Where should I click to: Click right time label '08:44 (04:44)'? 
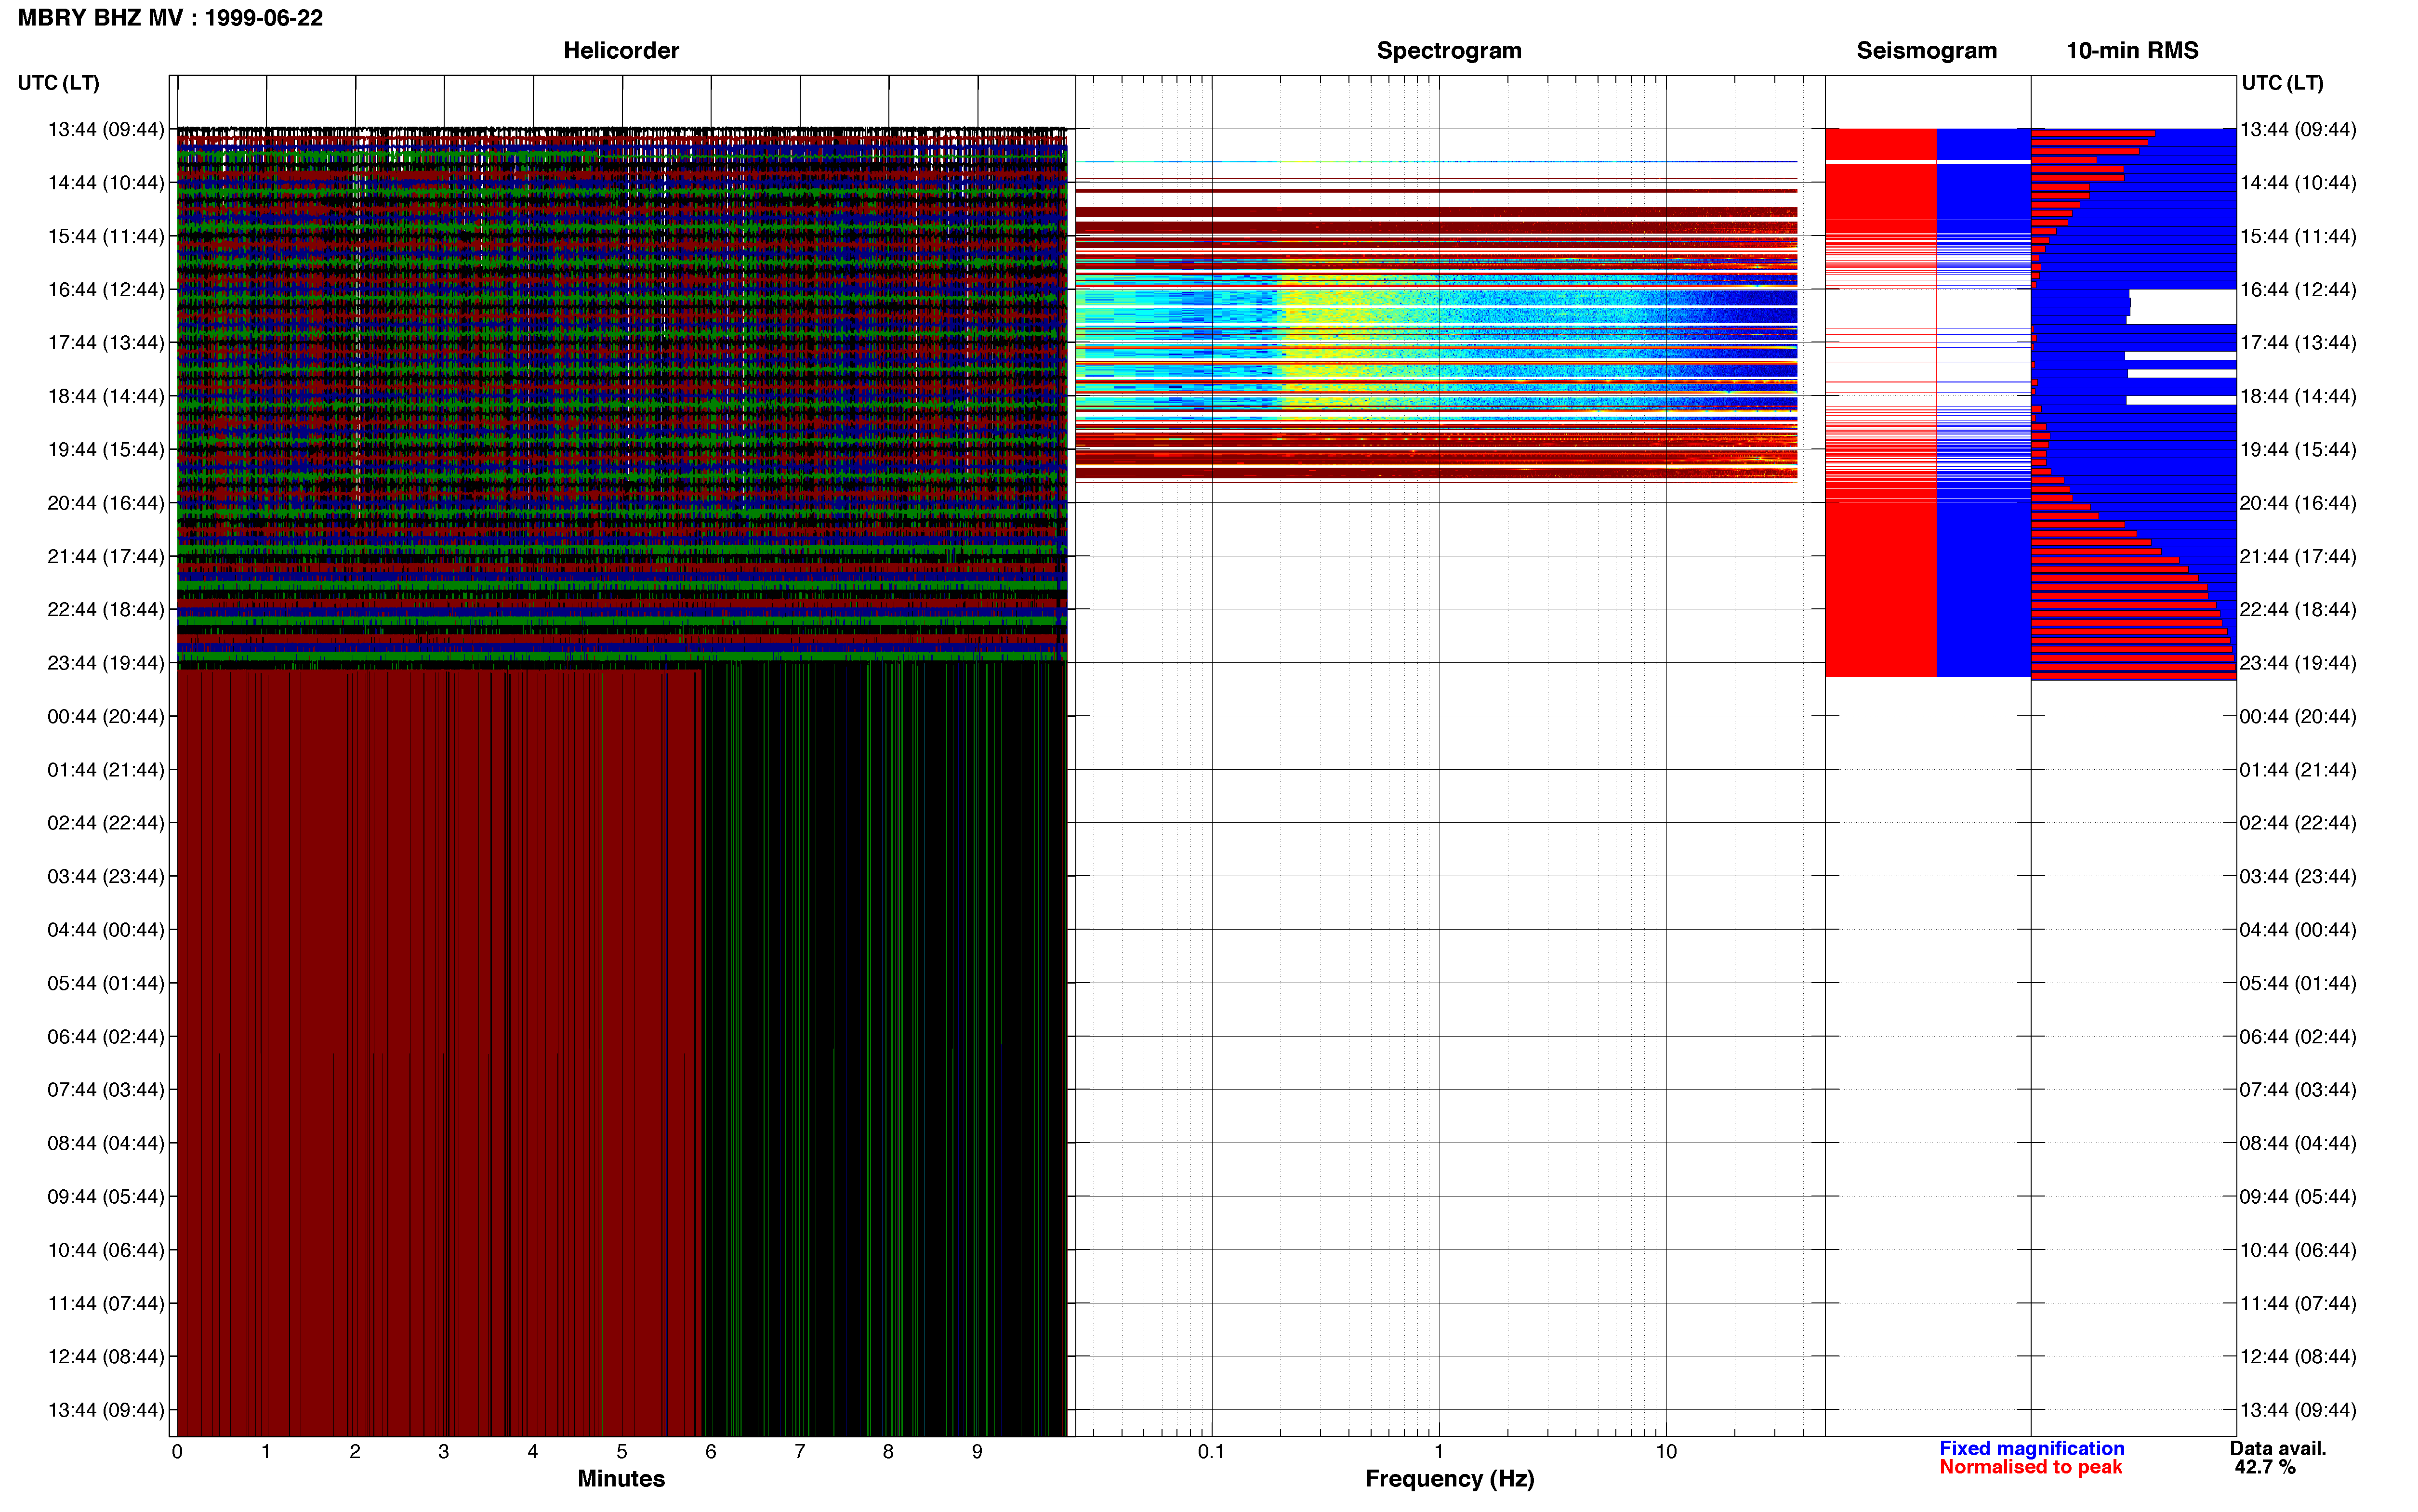(2298, 1143)
